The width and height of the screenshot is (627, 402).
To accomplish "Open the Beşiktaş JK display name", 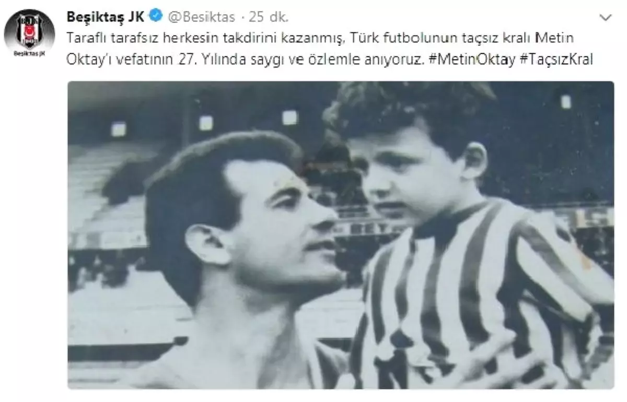I will 106,17.
